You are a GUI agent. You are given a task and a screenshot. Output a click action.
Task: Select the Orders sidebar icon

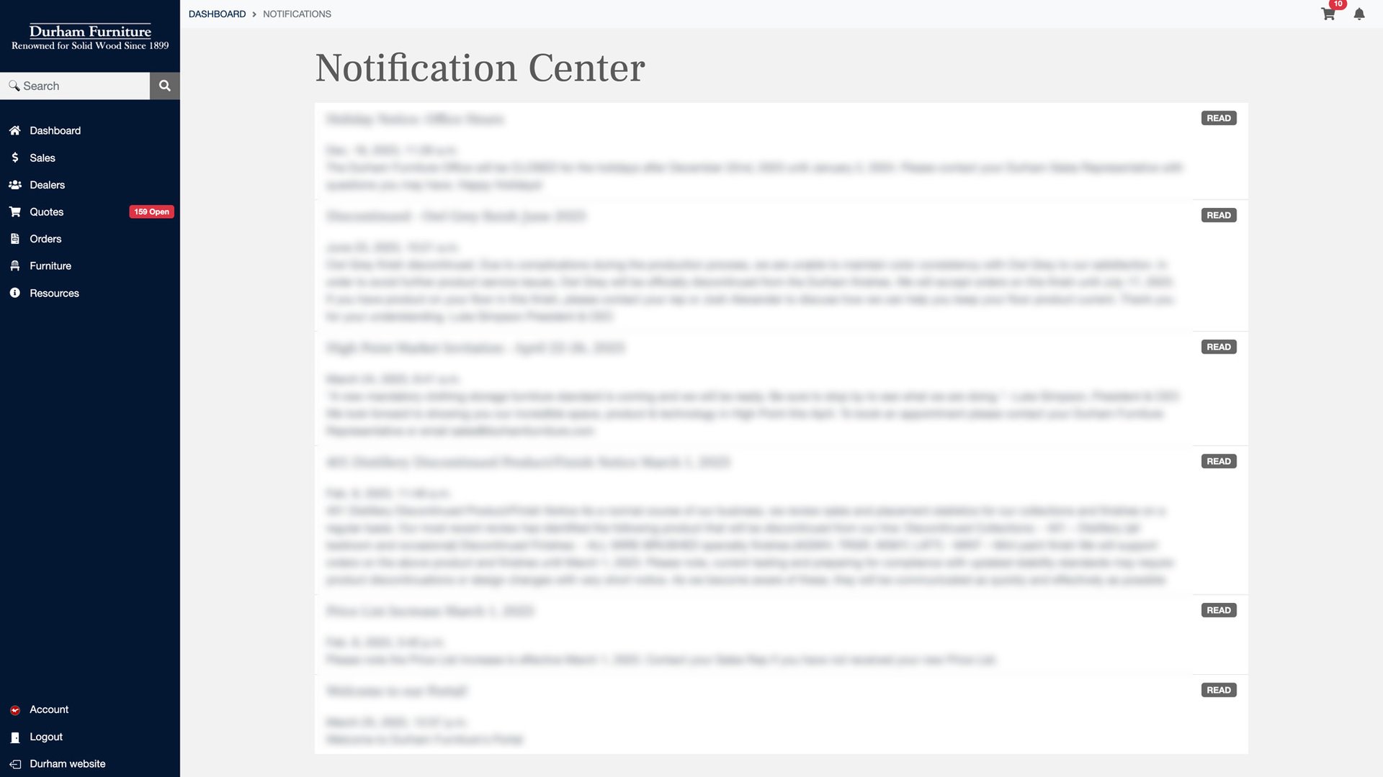tap(14, 239)
